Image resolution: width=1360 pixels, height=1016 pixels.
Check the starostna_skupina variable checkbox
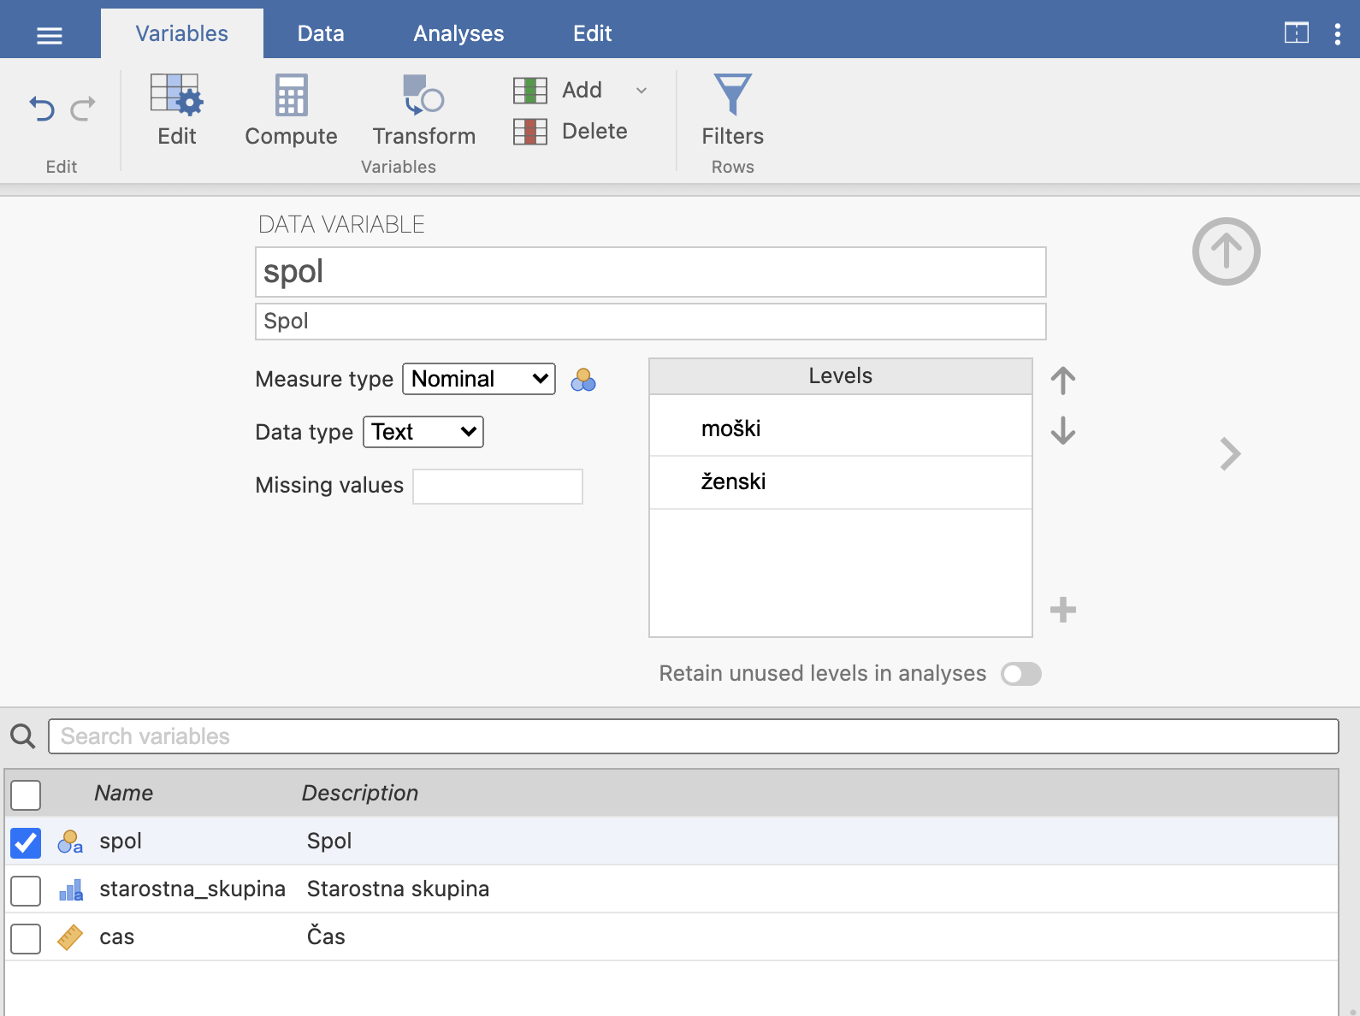(26, 890)
